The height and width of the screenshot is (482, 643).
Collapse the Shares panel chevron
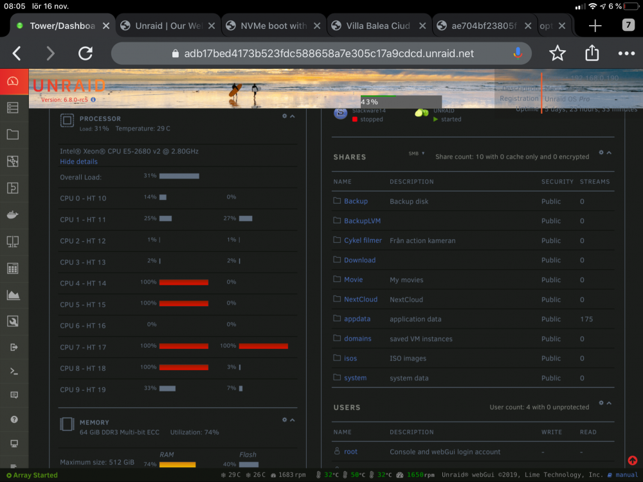[609, 152]
